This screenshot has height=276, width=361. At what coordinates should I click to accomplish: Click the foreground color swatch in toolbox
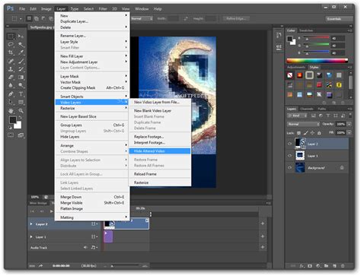click(13, 120)
